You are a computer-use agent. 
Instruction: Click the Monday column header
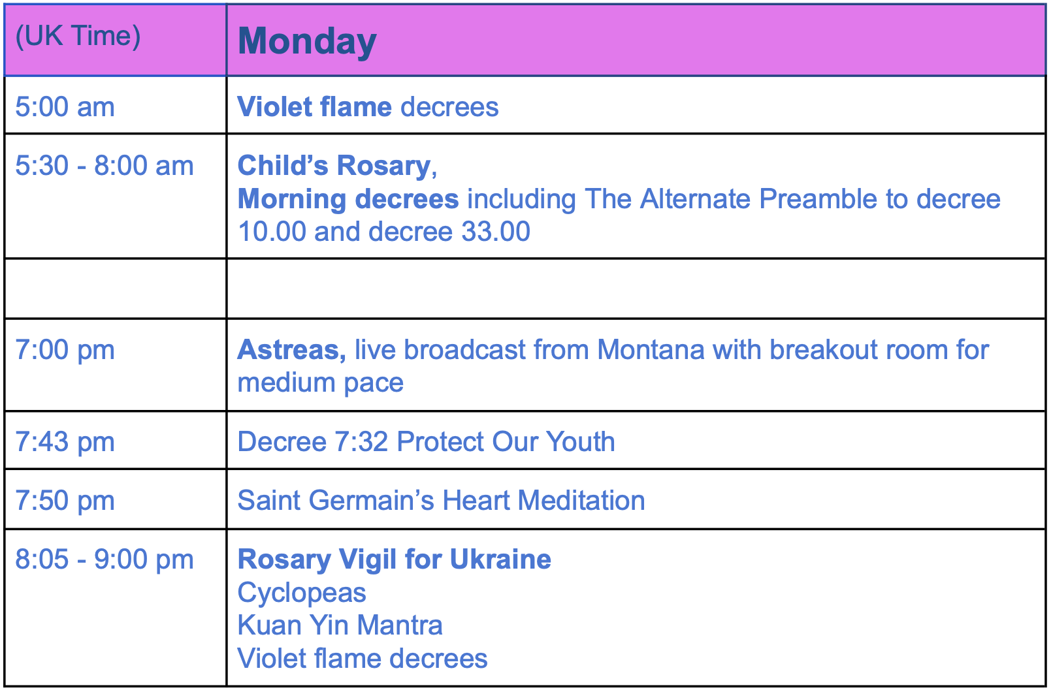tap(636, 40)
